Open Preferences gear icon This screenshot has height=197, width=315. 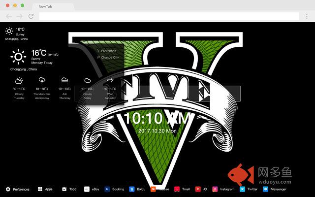point(8,189)
